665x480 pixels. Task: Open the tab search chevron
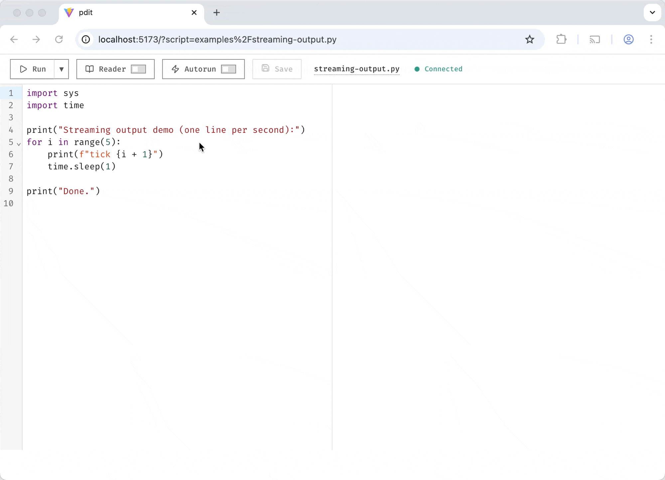(x=652, y=12)
